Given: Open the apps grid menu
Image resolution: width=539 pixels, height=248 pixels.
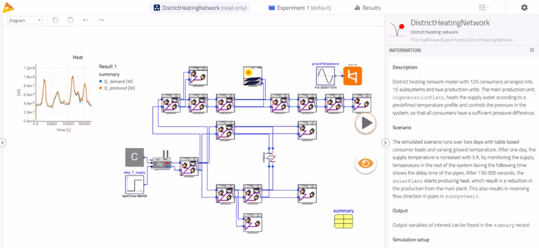Looking at the screenshot, I should (x=484, y=7).
